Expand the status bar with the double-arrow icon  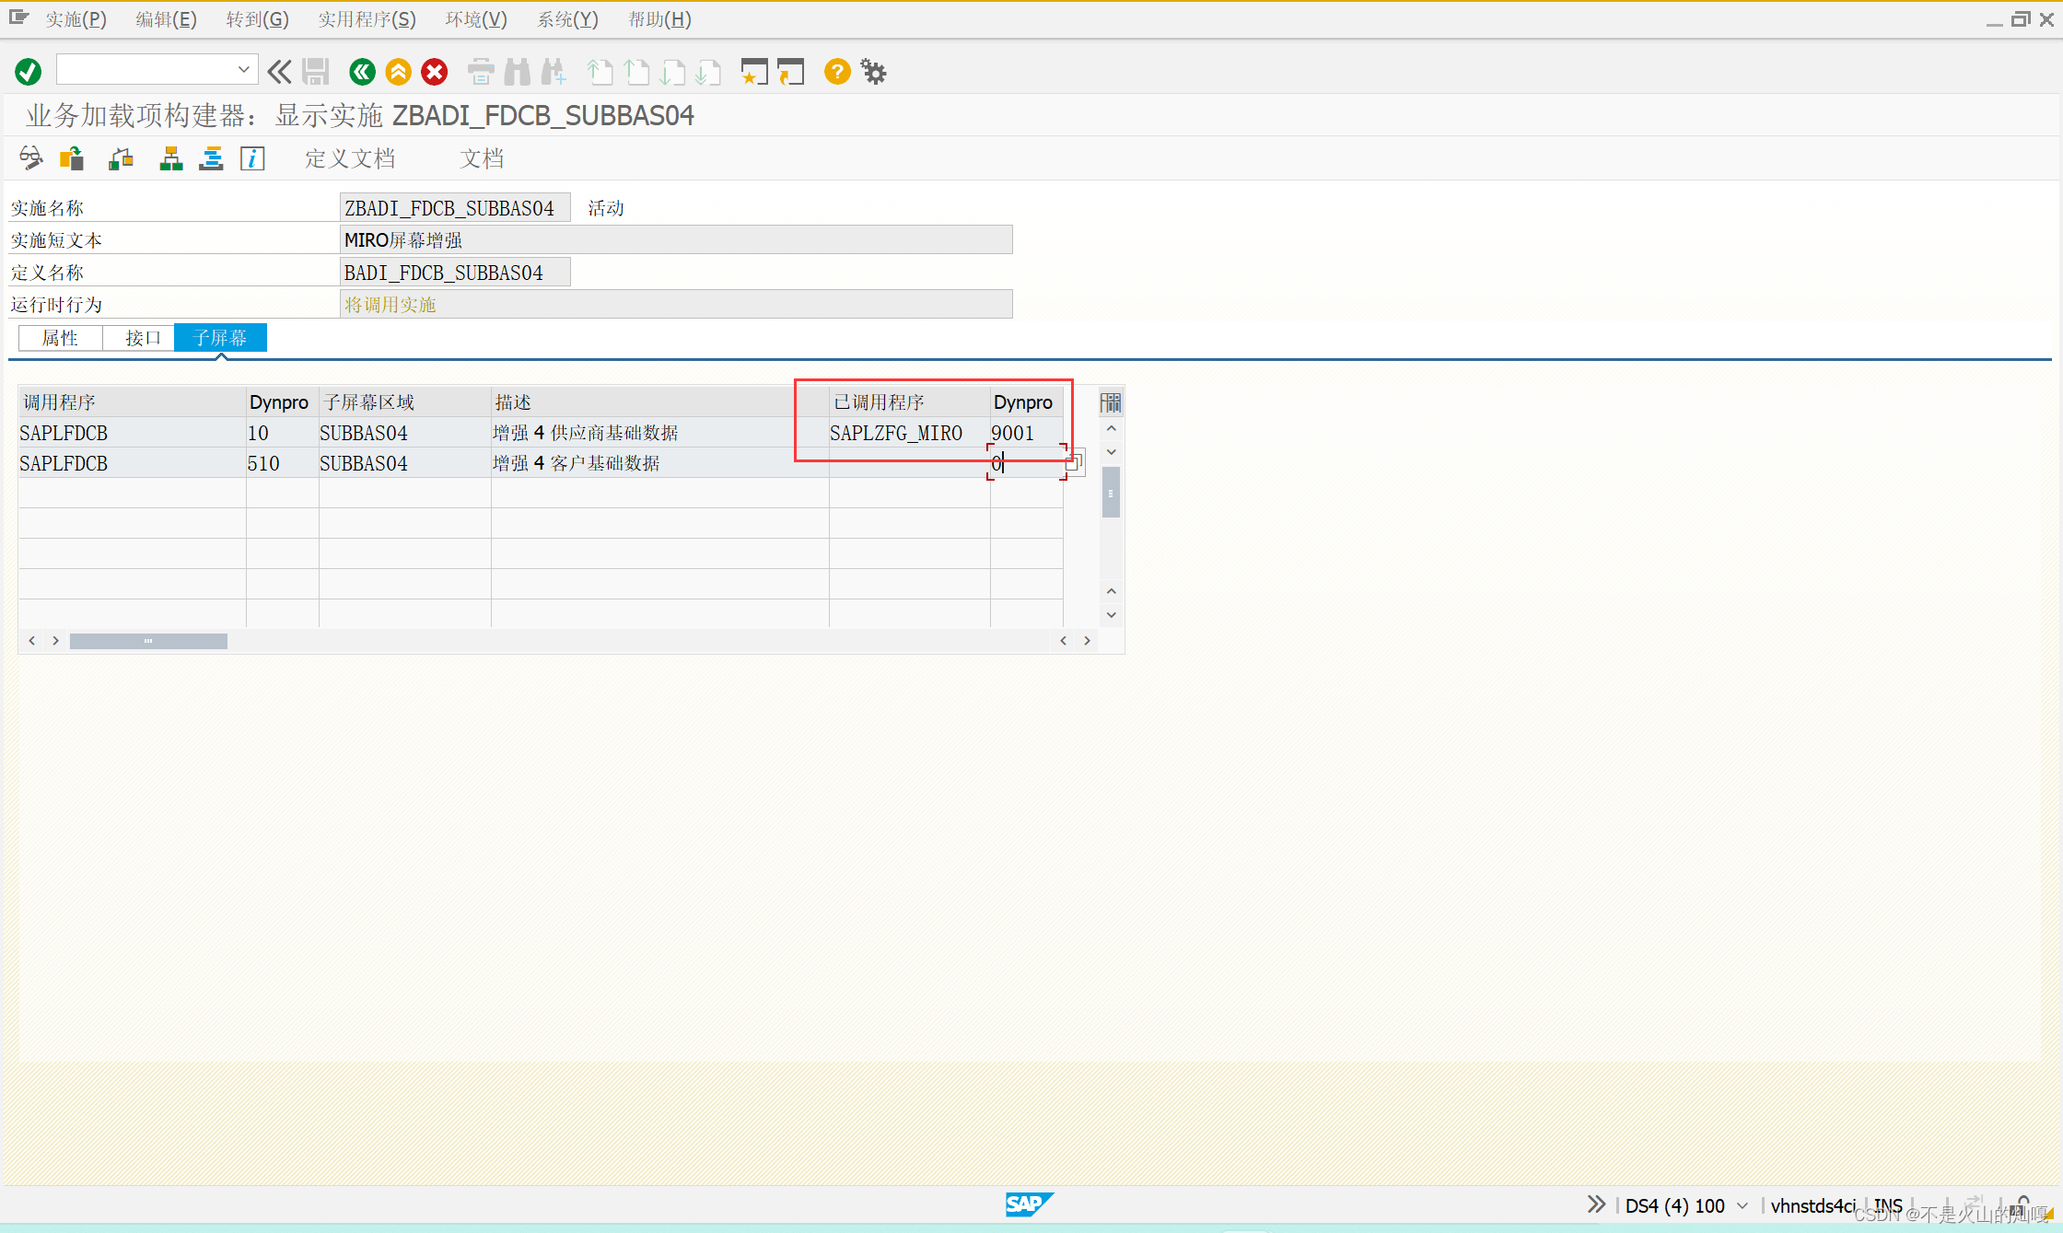coord(1596,1204)
